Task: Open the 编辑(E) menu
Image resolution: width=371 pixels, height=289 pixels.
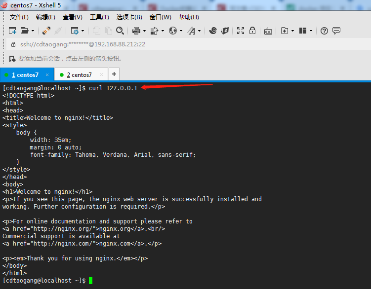Action: coord(45,17)
